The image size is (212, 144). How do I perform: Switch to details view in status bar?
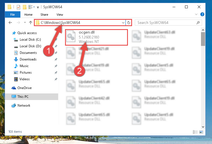[195, 132]
